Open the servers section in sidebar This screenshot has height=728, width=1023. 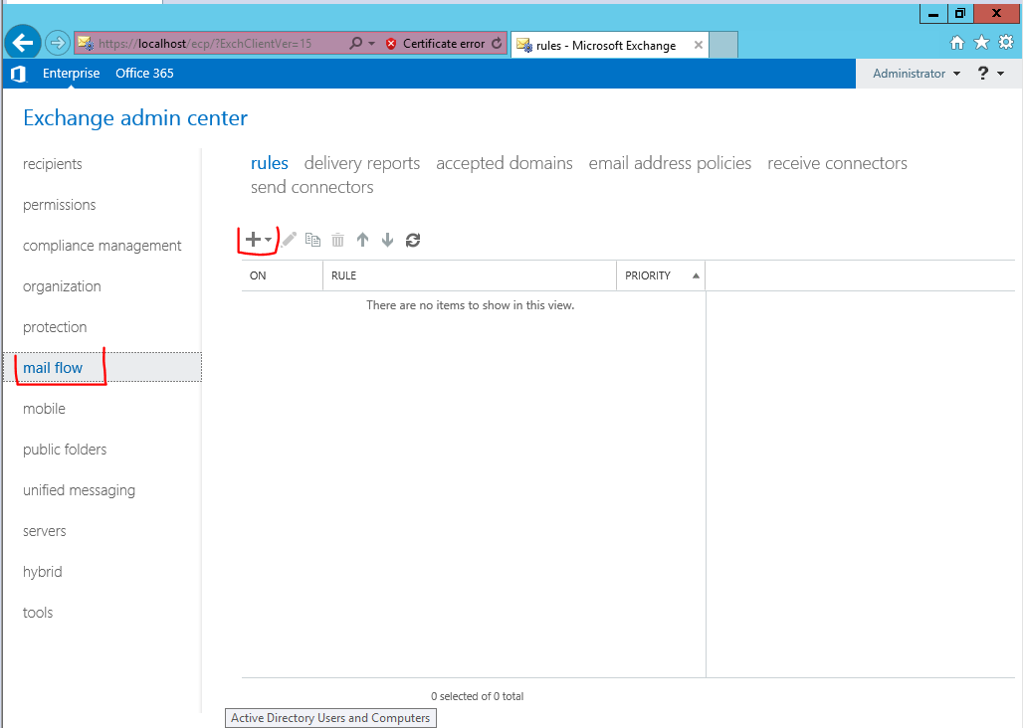pos(45,531)
